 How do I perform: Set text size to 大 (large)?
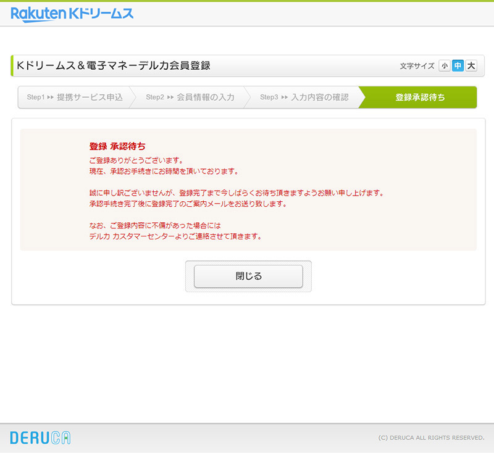[x=471, y=65]
